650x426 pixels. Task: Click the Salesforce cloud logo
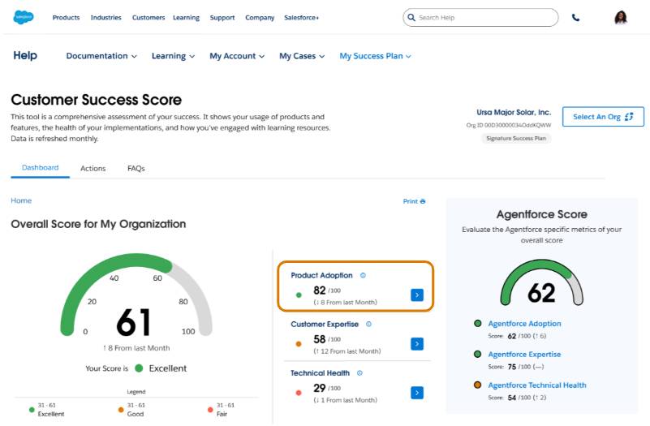[x=24, y=17]
